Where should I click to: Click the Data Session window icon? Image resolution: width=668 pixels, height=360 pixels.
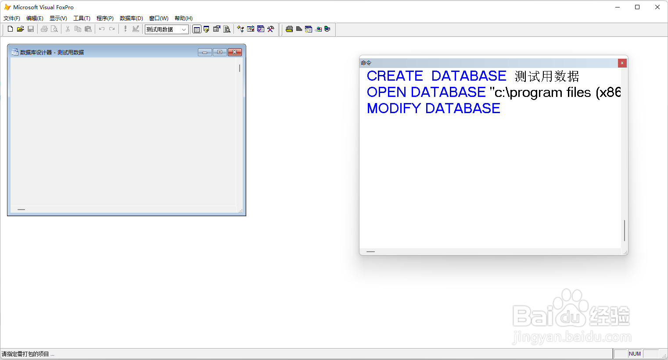pos(207,29)
